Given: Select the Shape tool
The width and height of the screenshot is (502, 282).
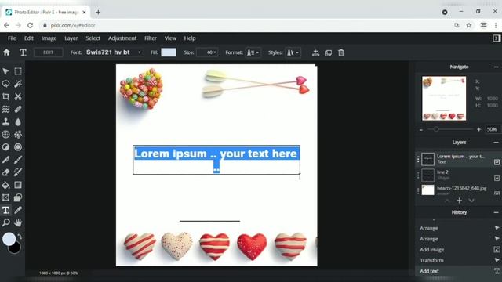Looking at the screenshot, I should (18, 197).
